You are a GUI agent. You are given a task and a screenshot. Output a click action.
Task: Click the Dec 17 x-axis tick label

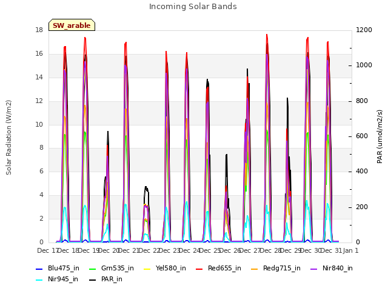(x=47, y=250)
